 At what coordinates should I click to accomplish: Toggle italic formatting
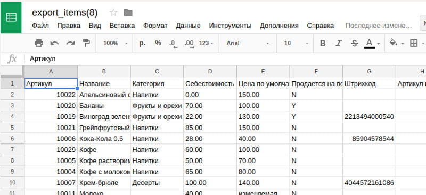pyautogui.click(x=338, y=43)
